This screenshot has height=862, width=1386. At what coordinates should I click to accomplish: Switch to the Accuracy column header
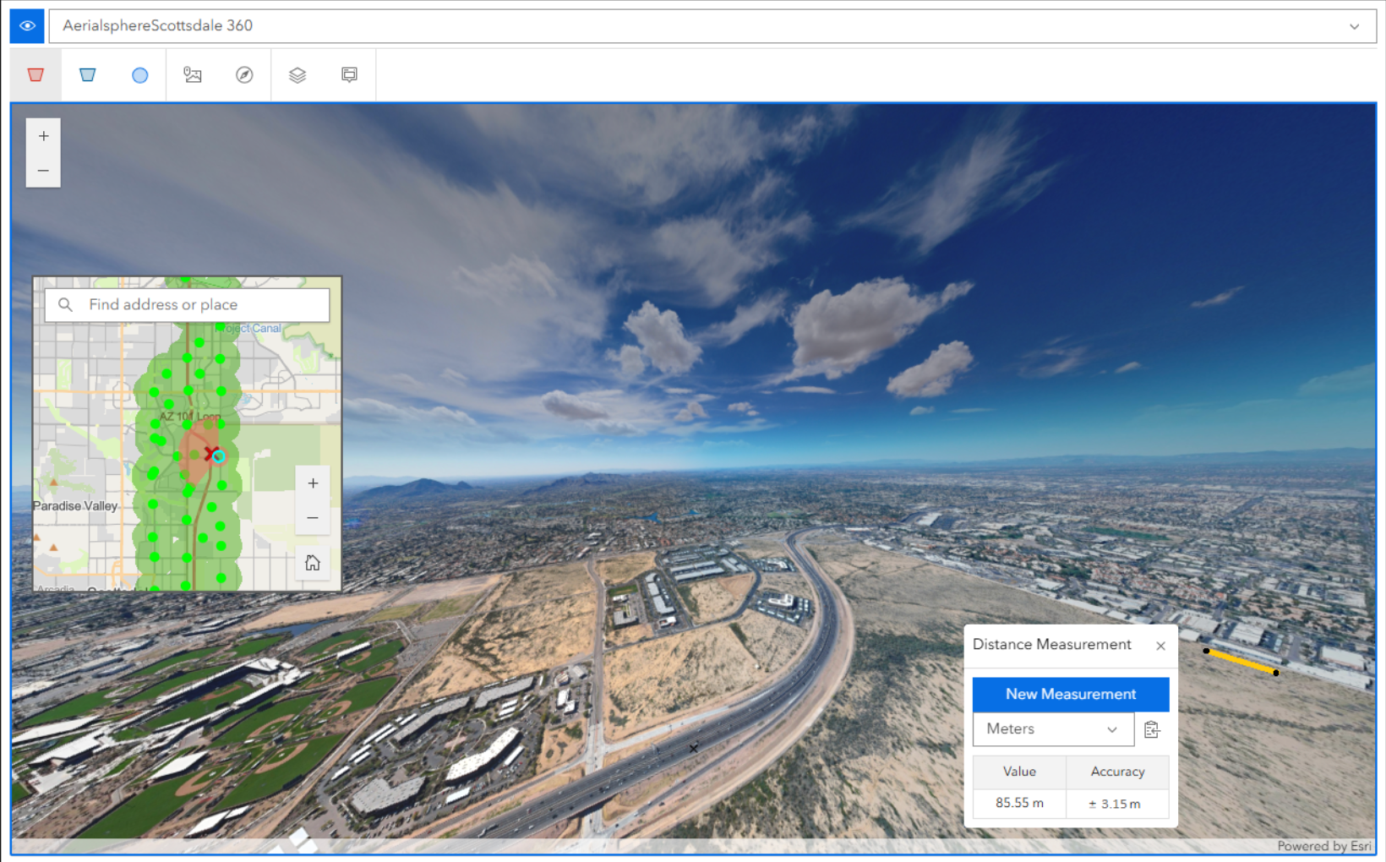(1117, 772)
